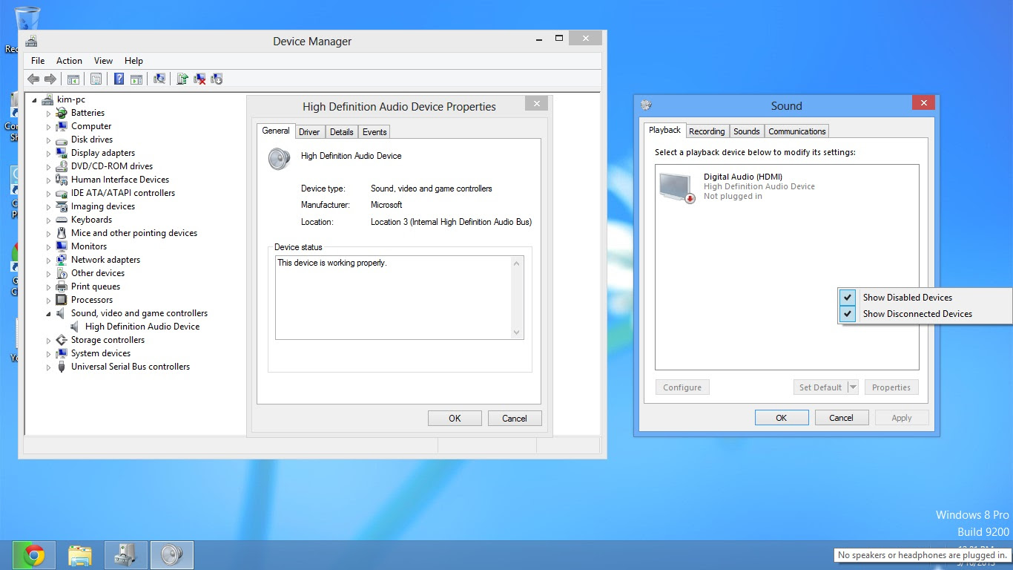The width and height of the screenshot is (1013, 570).
Task: Click the Uninstall device icon with red X
Action: (x=199, y=79)
